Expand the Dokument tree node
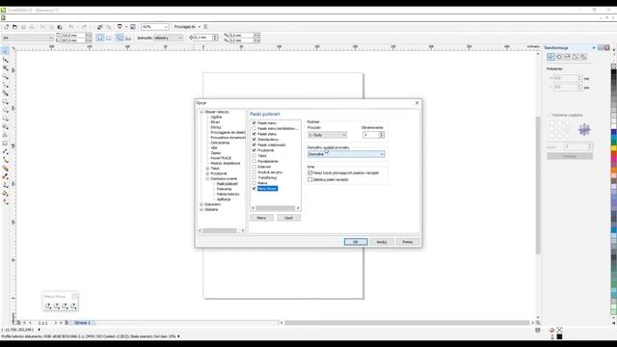The width and height of the screenshot is (617, 347). 201,204
